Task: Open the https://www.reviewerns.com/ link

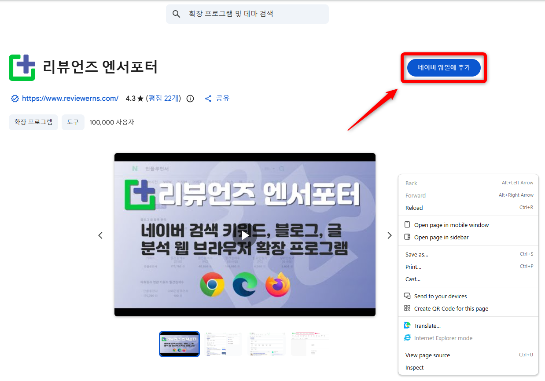Action: point(70,99)
